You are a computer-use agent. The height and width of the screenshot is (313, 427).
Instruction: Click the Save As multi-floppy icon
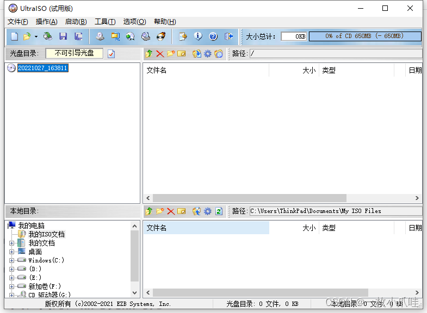tap(78, 36)
